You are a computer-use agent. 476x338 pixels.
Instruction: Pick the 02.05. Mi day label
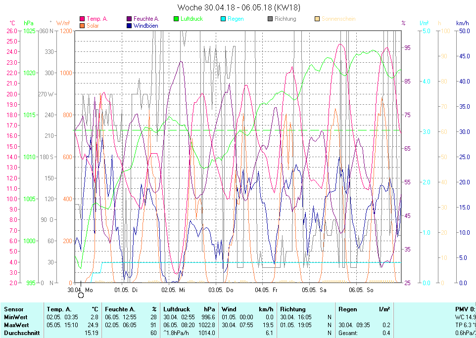tap(173, 290)
